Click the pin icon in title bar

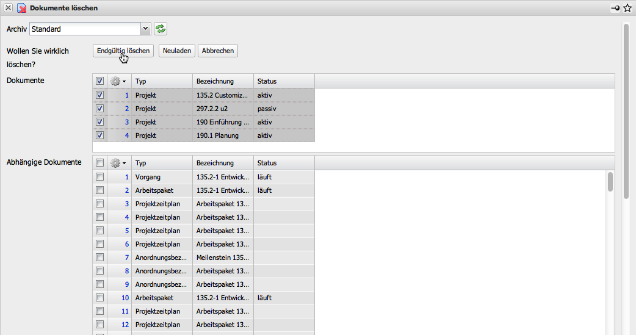615,9
